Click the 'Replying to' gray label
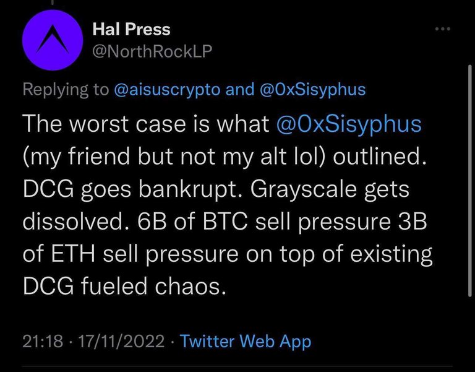 point(66,89)
